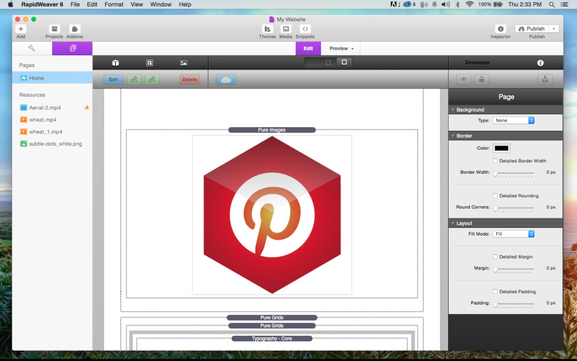Open the volume icon in menu bar

tap(445, 4)
